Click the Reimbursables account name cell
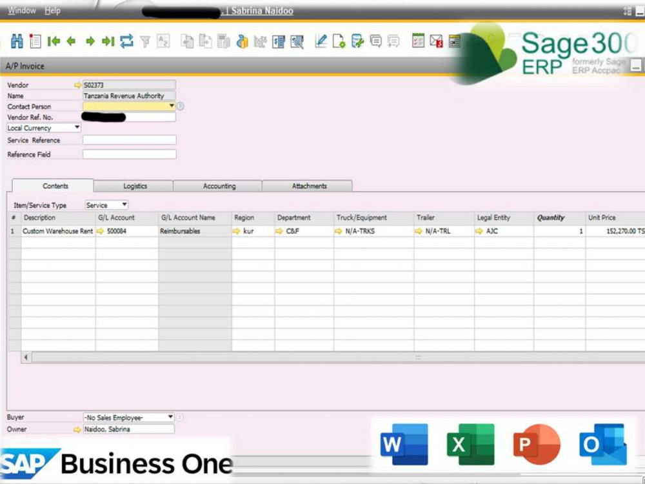 195,231
